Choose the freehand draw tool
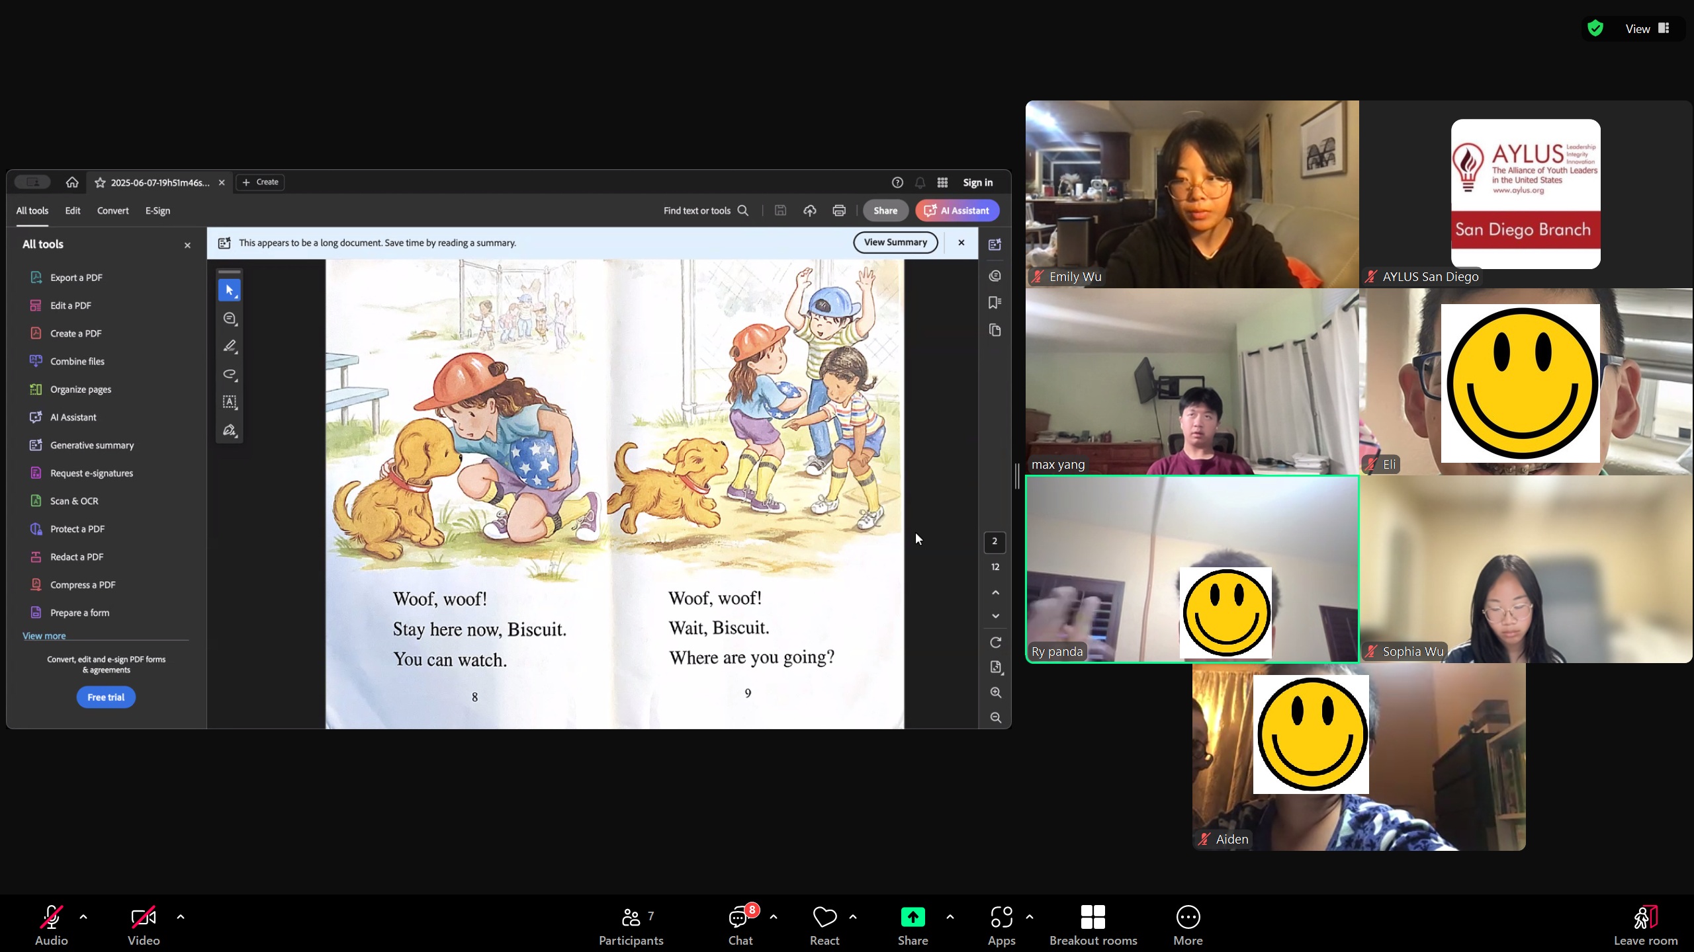The height and width of the screenshot is (952, 1694). click(x=230, y=374)
